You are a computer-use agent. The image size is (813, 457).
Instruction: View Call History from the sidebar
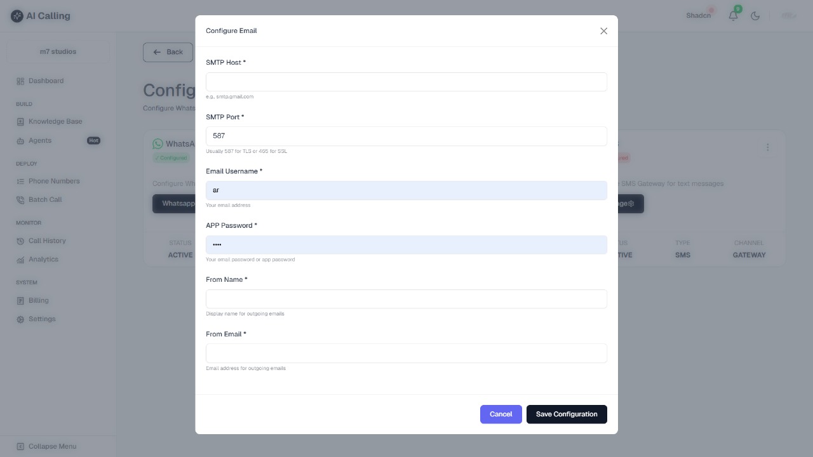47,241
